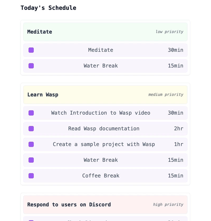
Task: Open Respond to users on Discord header
Action: click(105, 205)
